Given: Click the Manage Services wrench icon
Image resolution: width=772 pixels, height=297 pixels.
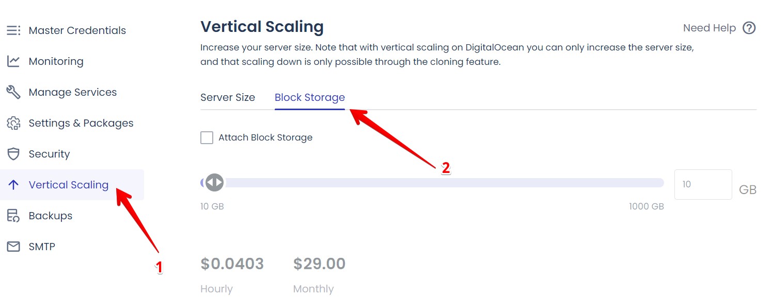Looking at the screenshot, I should coord(13,92).
